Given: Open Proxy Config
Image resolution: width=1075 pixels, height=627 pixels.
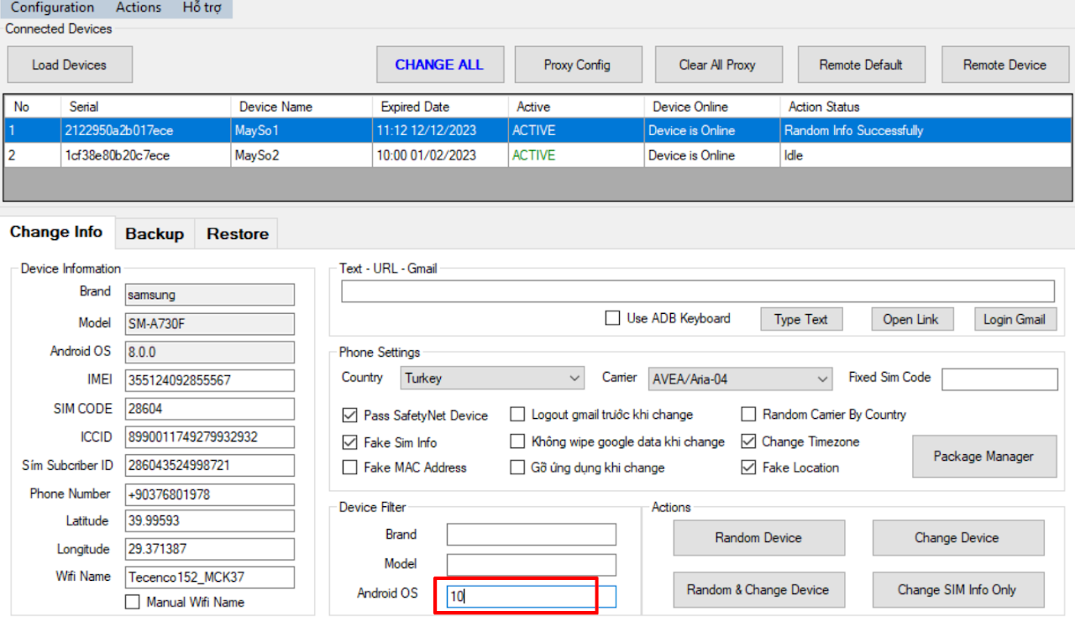Looking at the screenshot, I should tap(577, 65).
